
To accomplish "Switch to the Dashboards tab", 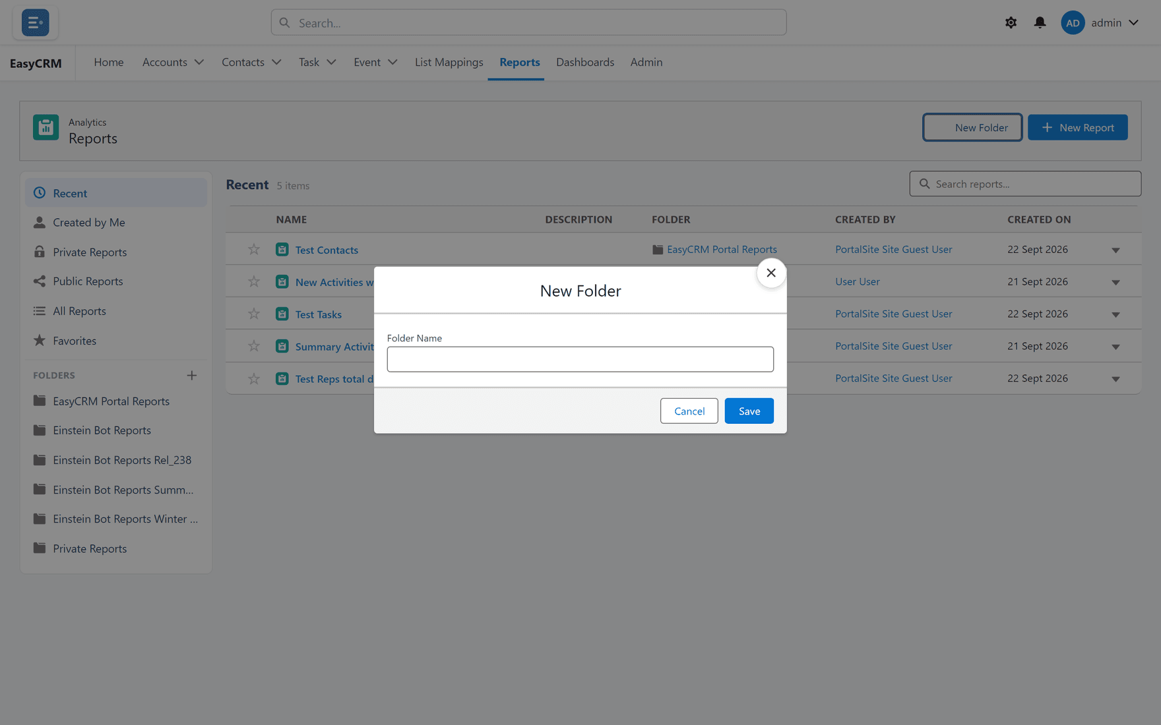I will (584, 62).
